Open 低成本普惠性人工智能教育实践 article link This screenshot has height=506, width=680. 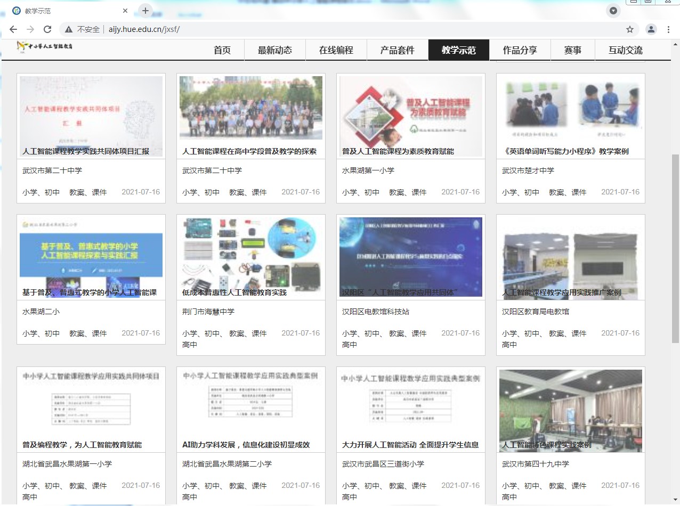tap(234, 292)
